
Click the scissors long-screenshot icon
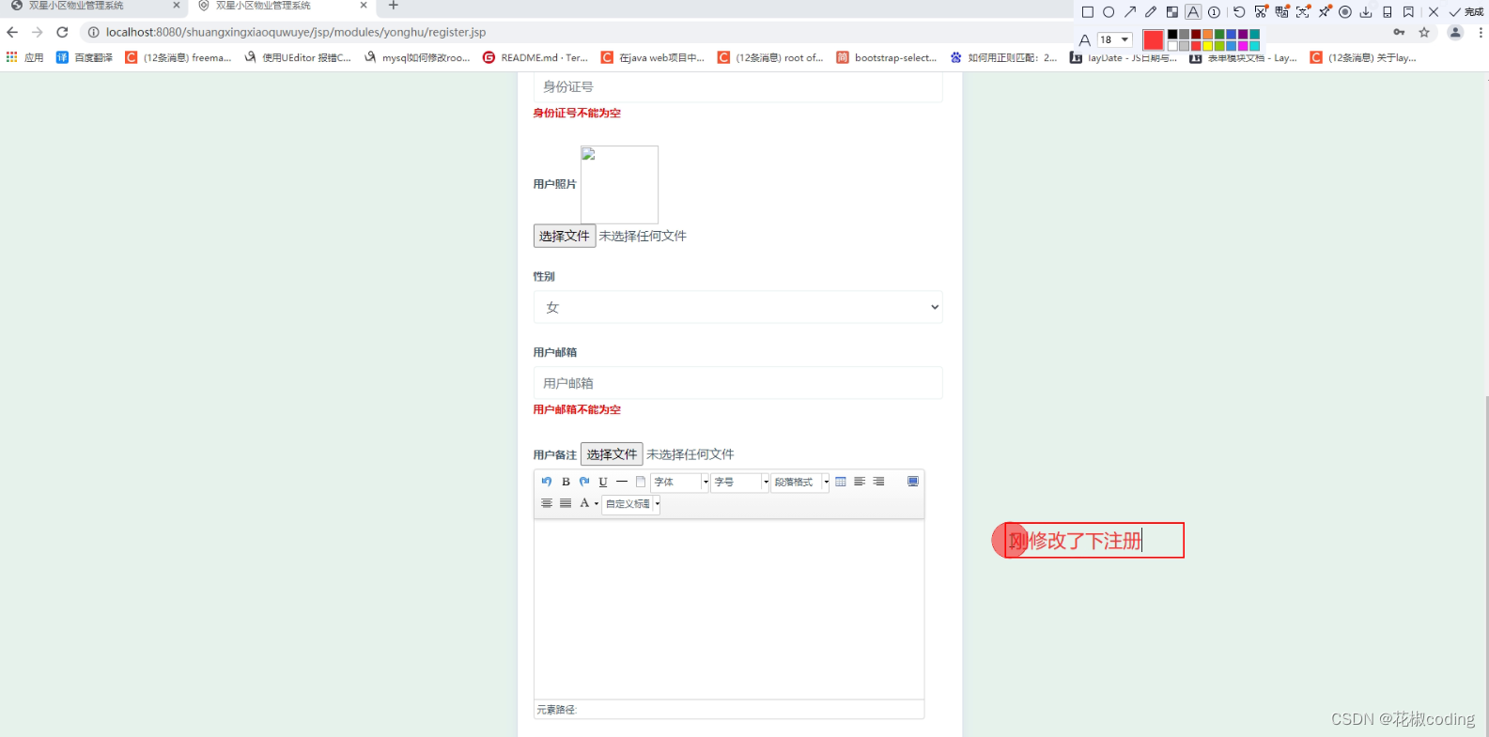pyautogui.click(x=1261, y=12)
